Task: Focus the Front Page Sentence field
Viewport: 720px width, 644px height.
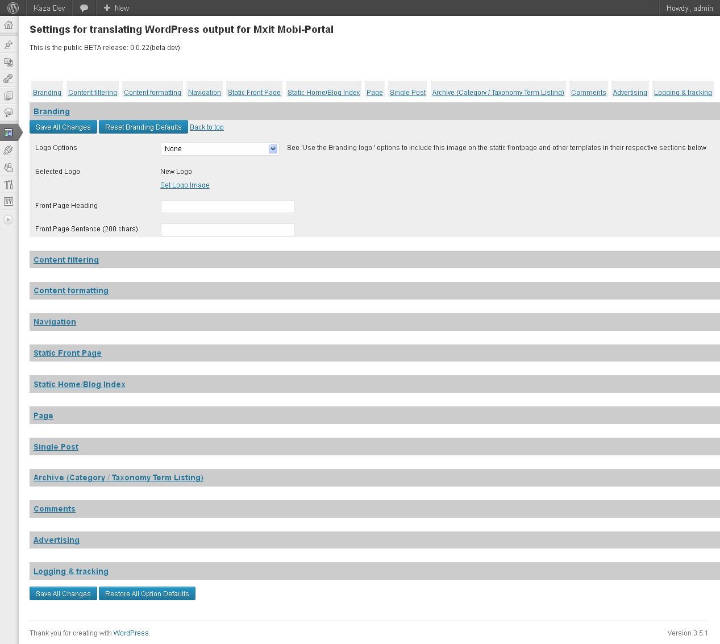Action: [228, 230]
